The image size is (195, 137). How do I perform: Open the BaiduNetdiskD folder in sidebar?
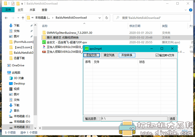(21, 53)
